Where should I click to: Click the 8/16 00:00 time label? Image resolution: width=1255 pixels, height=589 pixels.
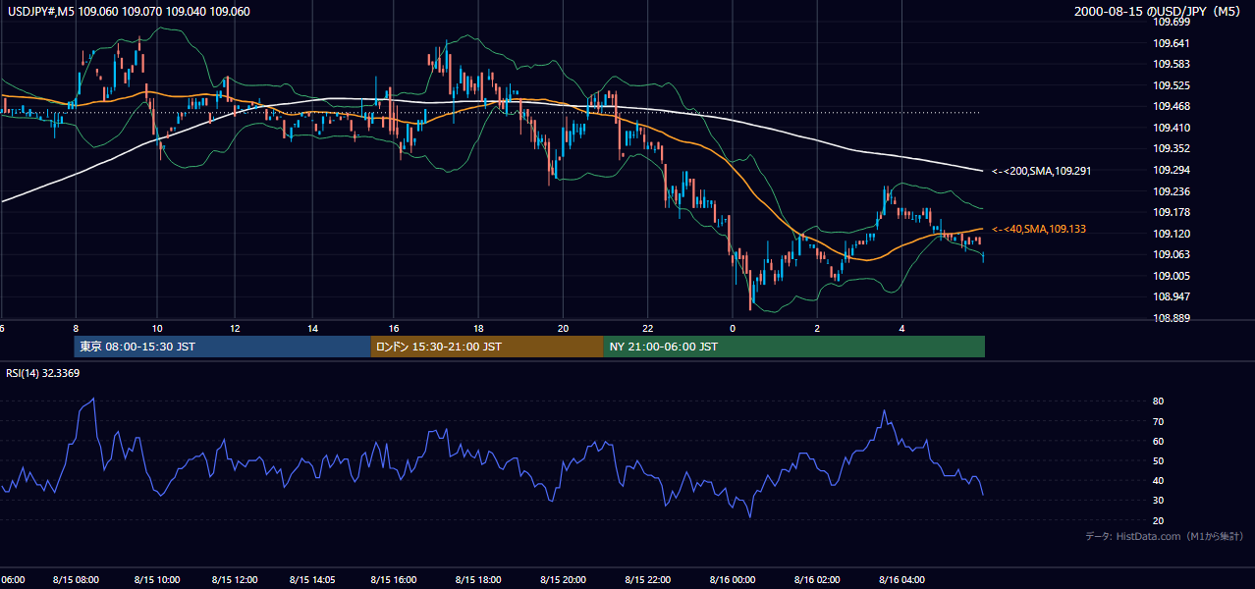(x=733, y=579)
